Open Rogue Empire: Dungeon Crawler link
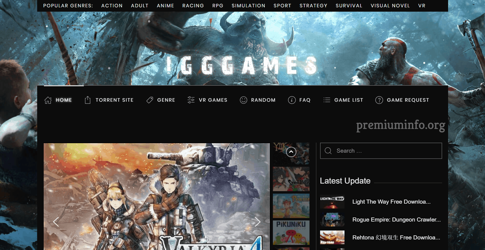The height and width of the screenshot is (250, 485). click(x=397, y=220)
